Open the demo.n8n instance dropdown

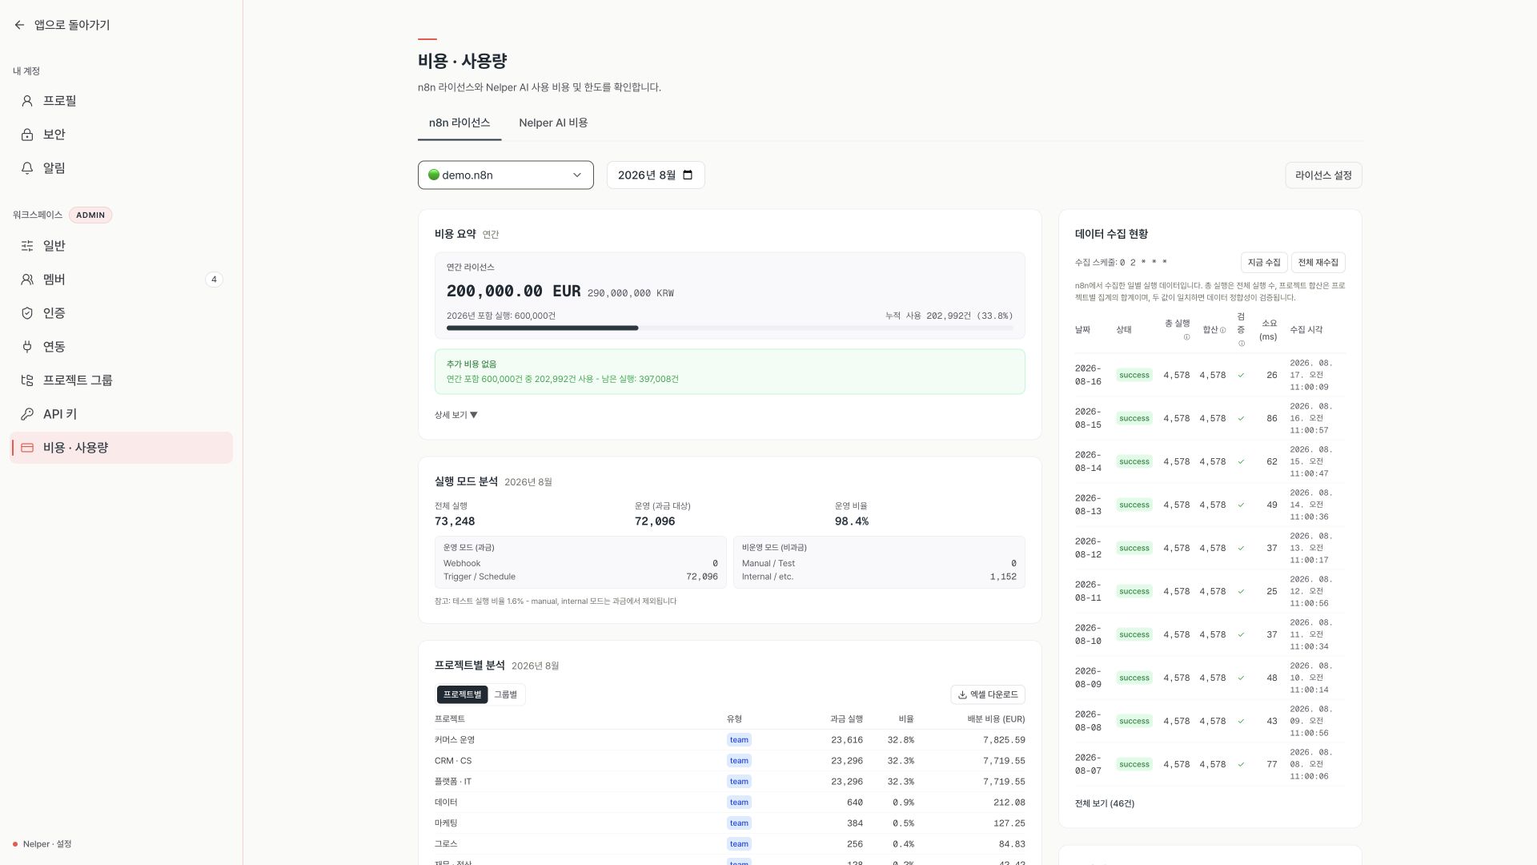506,175
